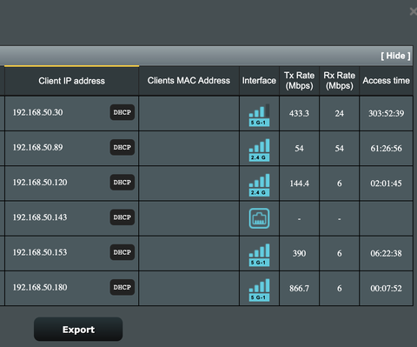The height and width of the screenshot is (347, 417).
Task: Click Rx rate value 24
Action: tap(340, 113)
